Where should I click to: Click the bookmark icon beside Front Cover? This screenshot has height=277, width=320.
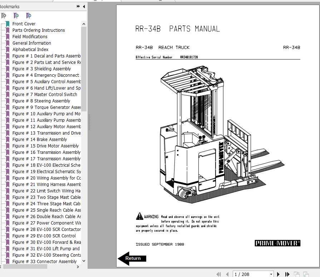tap(8, 24)
